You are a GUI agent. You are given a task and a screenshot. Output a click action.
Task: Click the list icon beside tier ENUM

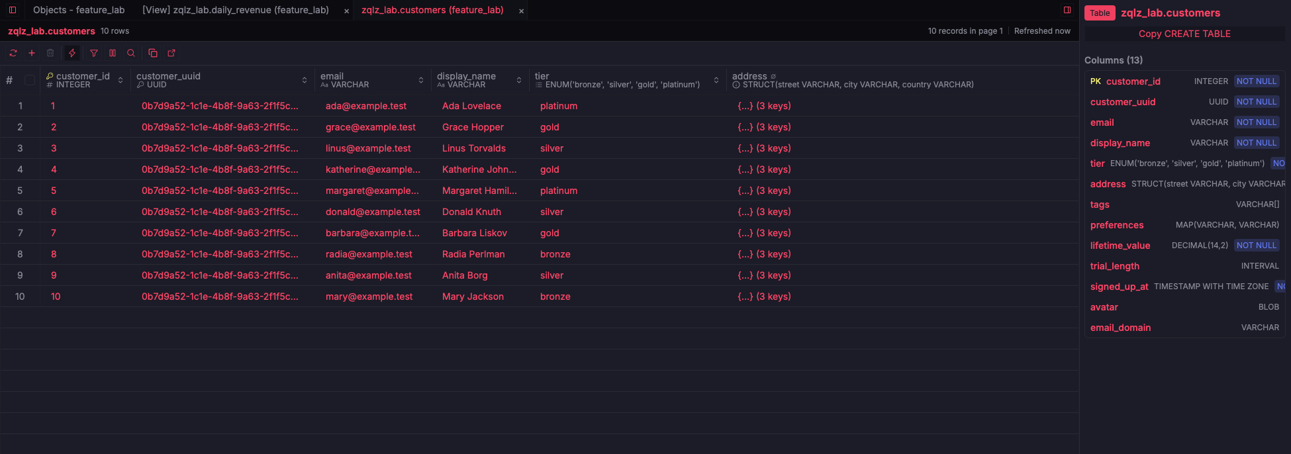click(x=539, y=85)
